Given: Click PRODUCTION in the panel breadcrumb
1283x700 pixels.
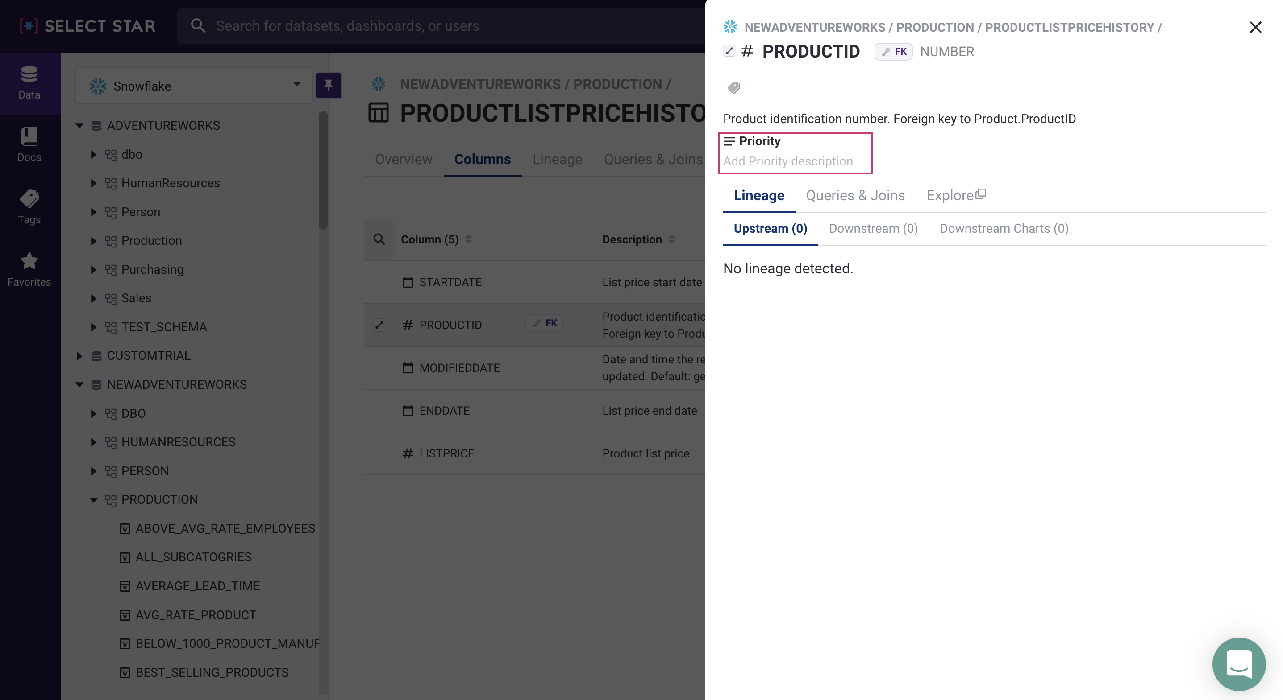Looking at the screenshot, I should click(x=934, y=27).
